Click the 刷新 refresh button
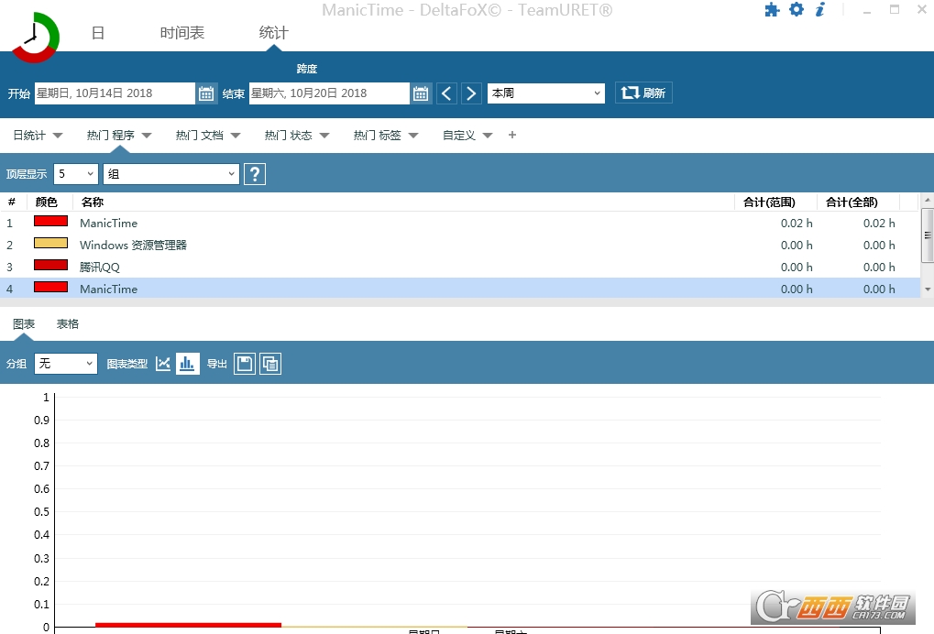The height and width of the screenshot is (634, 934). 643,93
